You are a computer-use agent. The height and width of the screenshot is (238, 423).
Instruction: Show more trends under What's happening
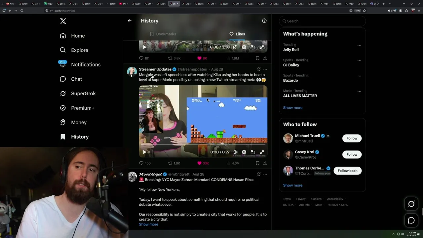[x=293, y=108]
